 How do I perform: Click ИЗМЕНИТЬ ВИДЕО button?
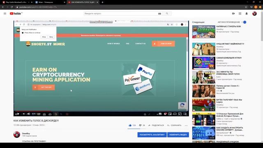[x=178, y=134]
